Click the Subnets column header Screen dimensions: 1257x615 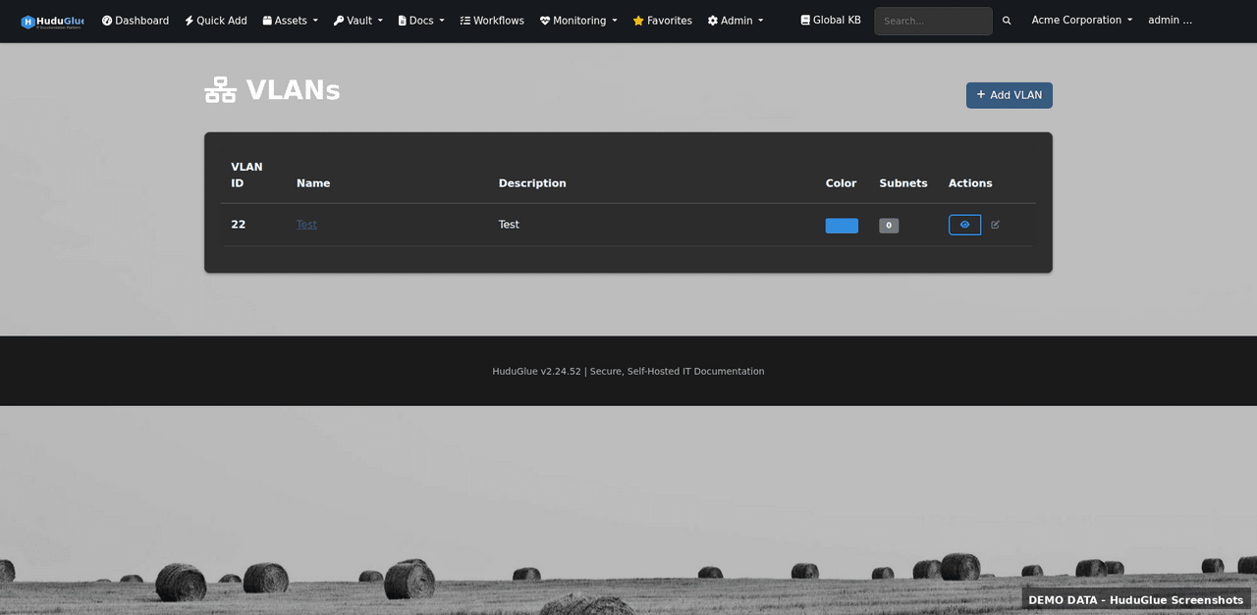[x=903, y=183]
